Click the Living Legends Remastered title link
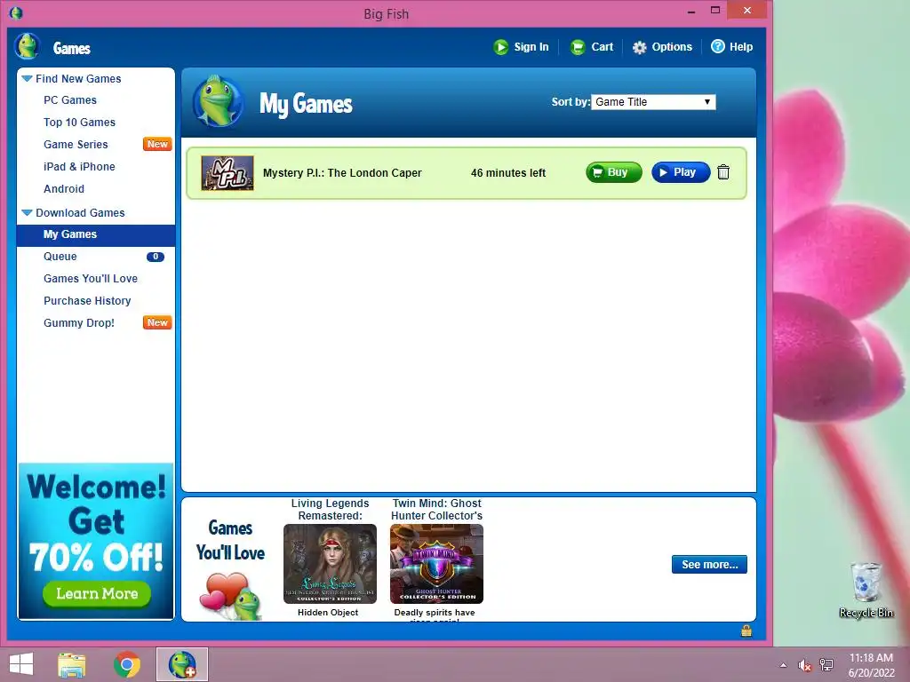 [x=331, y=510]
